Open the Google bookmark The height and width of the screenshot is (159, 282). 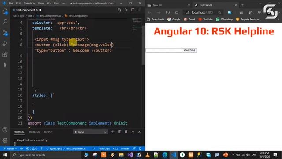(174, 19)
